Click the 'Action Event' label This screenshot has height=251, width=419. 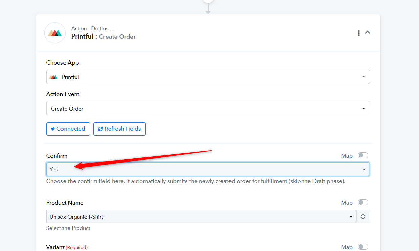pos(63,94)
